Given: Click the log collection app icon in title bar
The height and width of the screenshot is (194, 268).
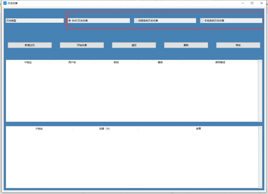Looking at the screenshot, I should click(x=5, y=3).
